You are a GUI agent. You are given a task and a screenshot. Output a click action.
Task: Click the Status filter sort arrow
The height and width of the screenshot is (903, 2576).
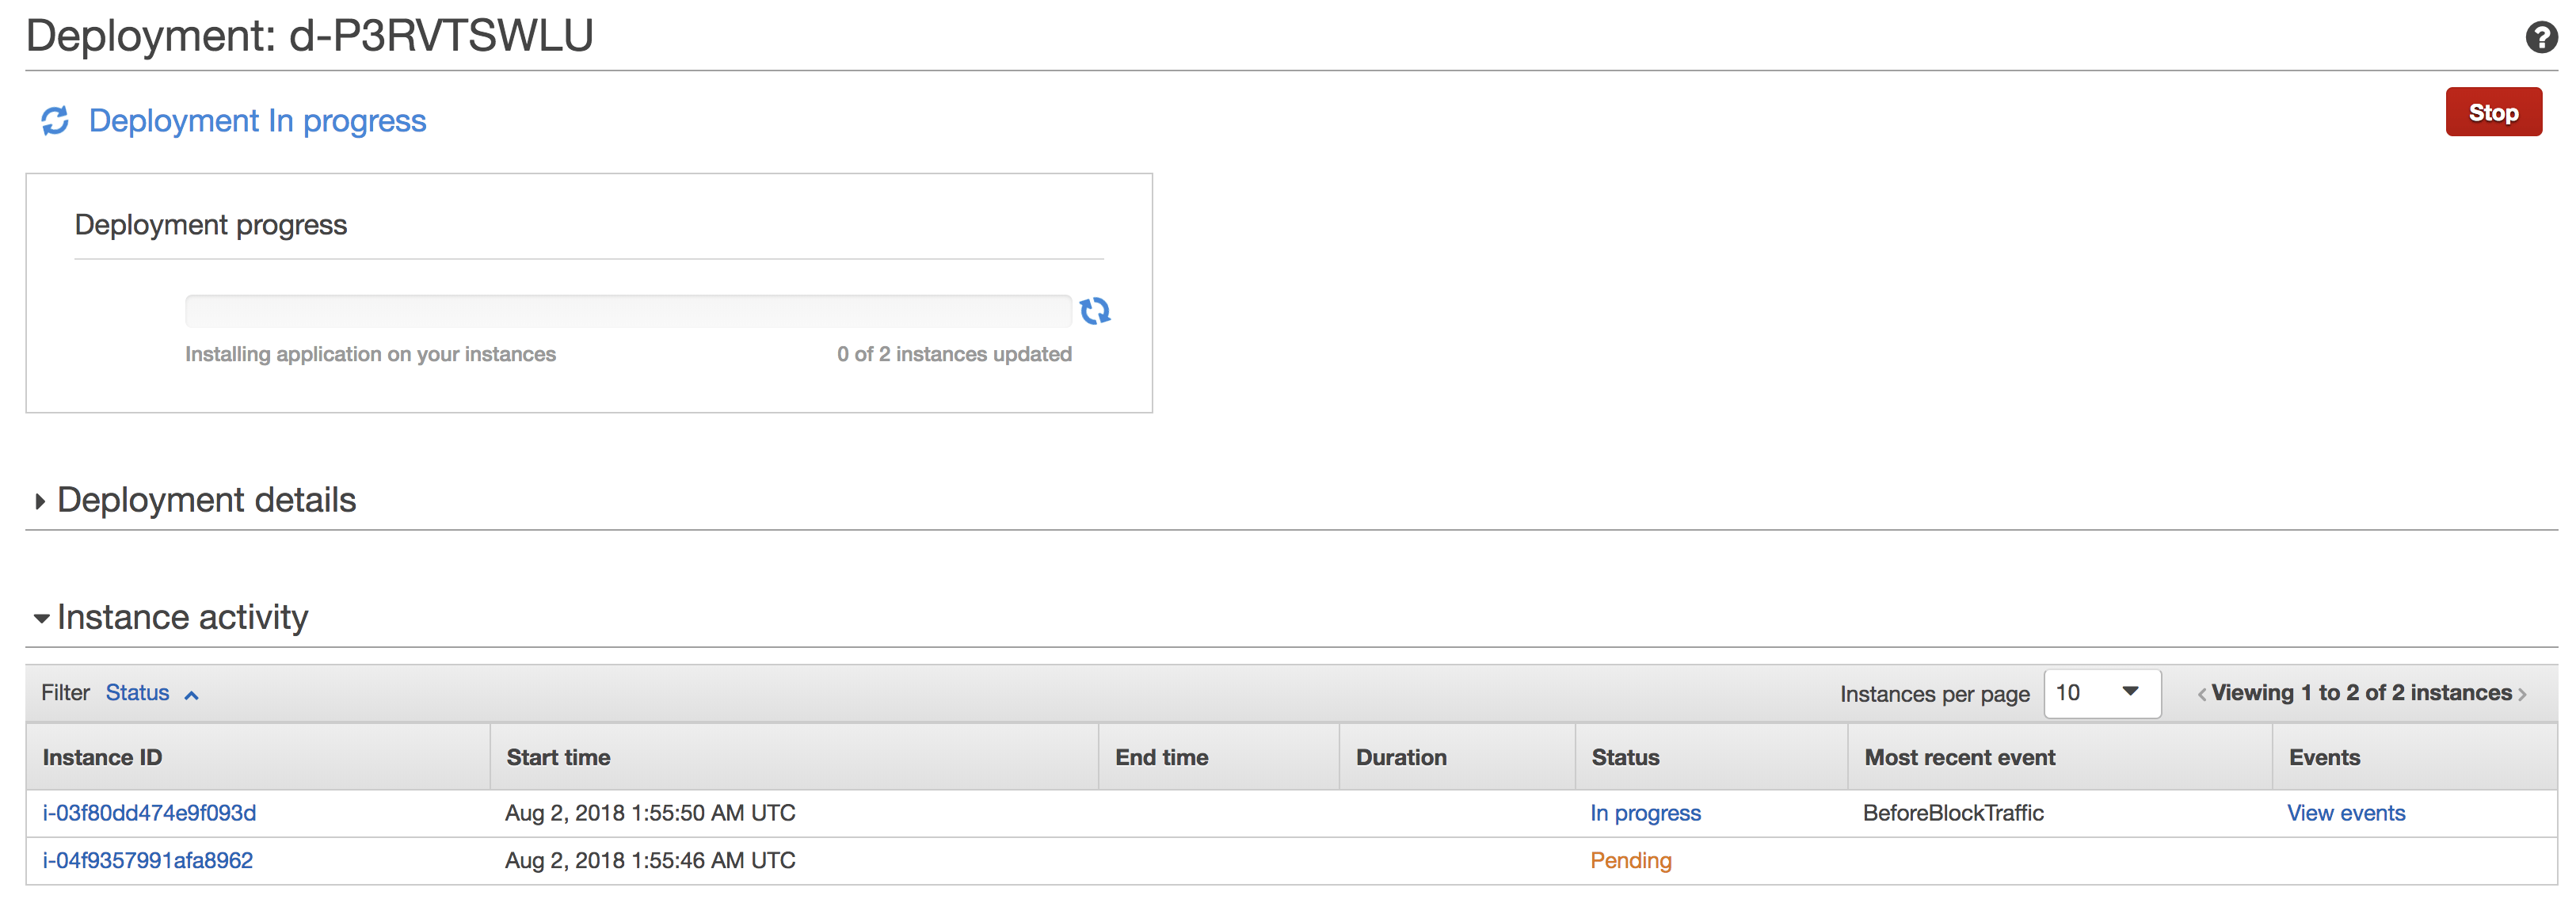click(x=192, y=695)
